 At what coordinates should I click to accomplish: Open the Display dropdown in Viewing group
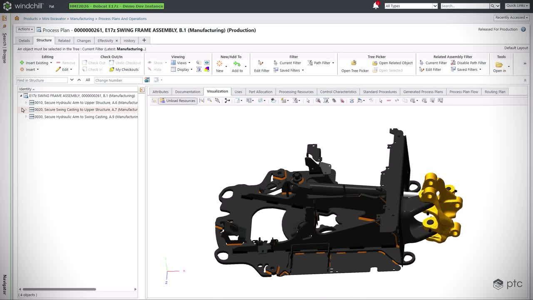pyautogui.click(x=182, y=70)
